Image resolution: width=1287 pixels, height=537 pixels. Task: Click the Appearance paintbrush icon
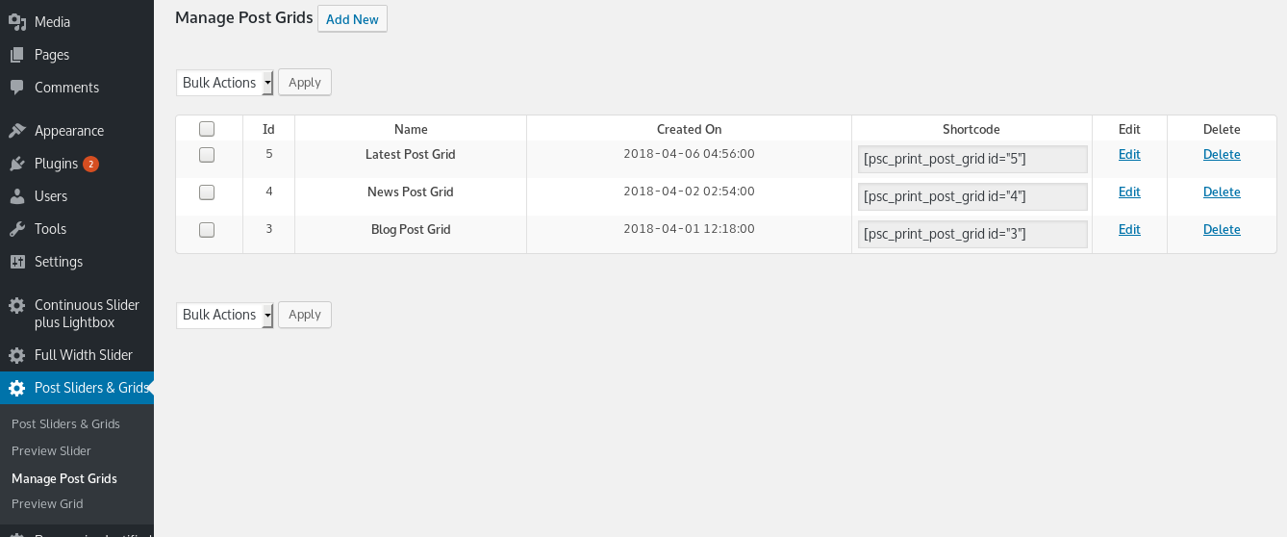[16, 131]
